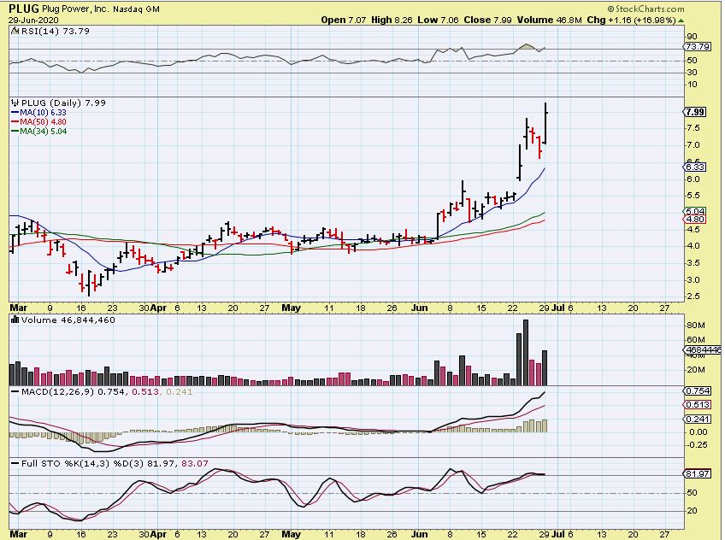Click the 20M label on the volume axis
This screenshot has width=725, height=540.
(695, 370)
